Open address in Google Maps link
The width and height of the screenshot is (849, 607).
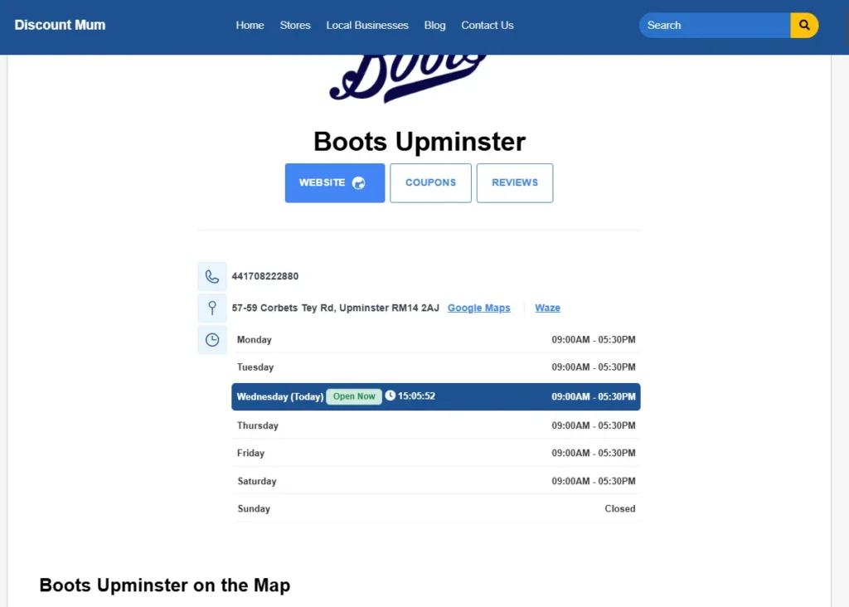click(x=479, y=308)
